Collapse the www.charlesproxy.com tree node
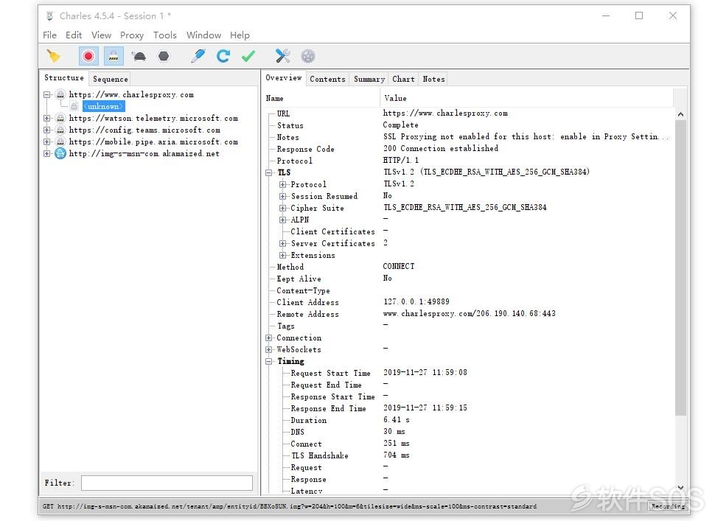 click(46, 95)
